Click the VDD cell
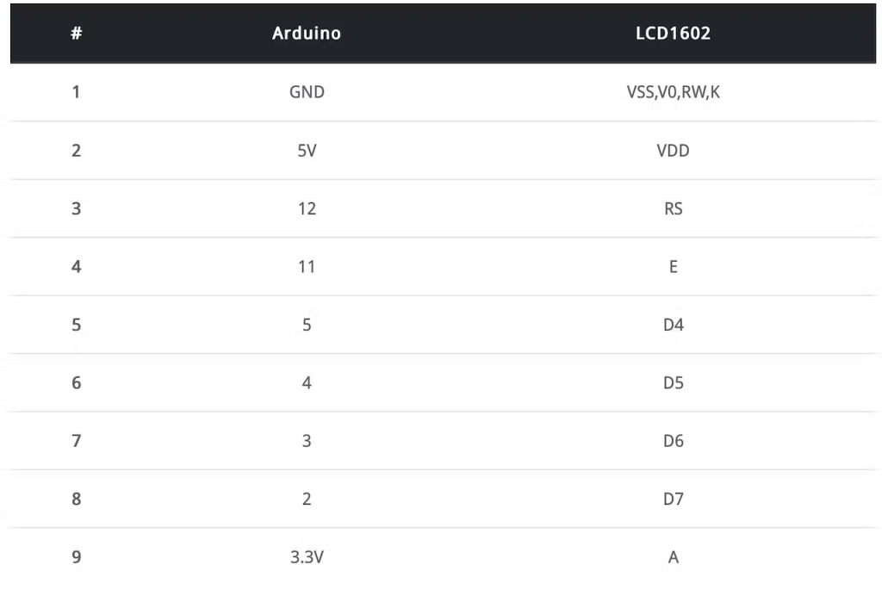Screen dimensions: 882x608 [673, 150]
